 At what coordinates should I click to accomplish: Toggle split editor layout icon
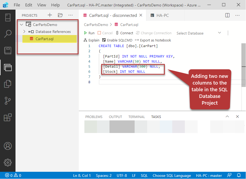coord(227,15)
